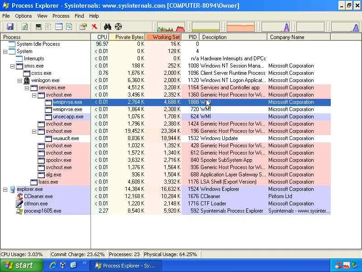
Task: Select the 'Piriform Ltd' company cell
Action: point(280,196)
